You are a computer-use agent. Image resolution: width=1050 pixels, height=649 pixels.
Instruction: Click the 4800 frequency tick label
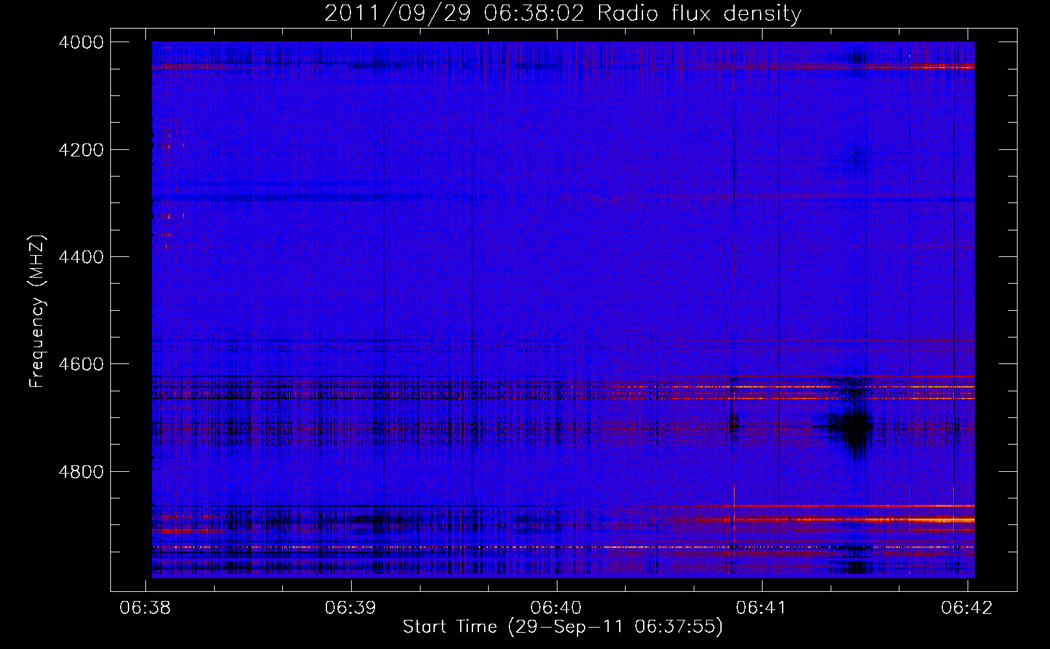(x=81, y=471)
